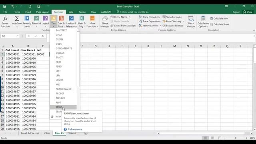Choose PROPER from the function list

click(x=63, y=94)
